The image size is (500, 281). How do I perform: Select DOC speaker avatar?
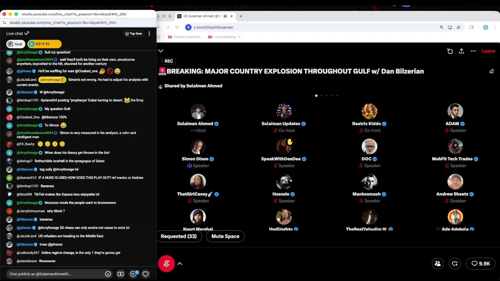(x=370, y=146)
